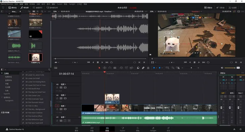Lock the V3 video track
This screenshot has height=132, width=245.
click(57, 87)
